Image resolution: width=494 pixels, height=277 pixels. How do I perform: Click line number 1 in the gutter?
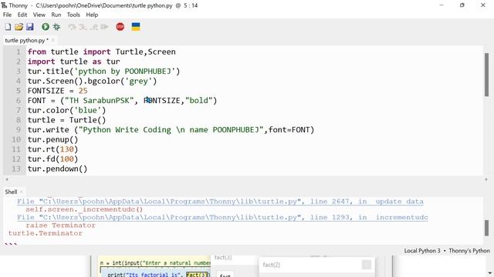[19, 52]
